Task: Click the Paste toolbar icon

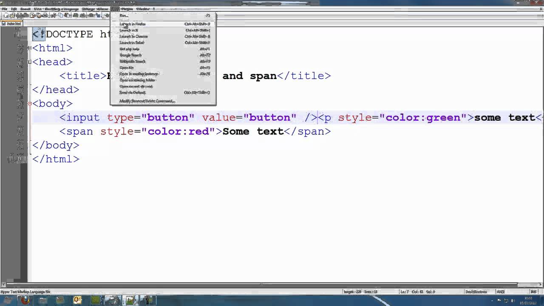Action: (67, 16)
